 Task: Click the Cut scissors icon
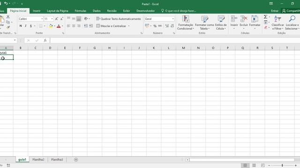click(8, 17)
